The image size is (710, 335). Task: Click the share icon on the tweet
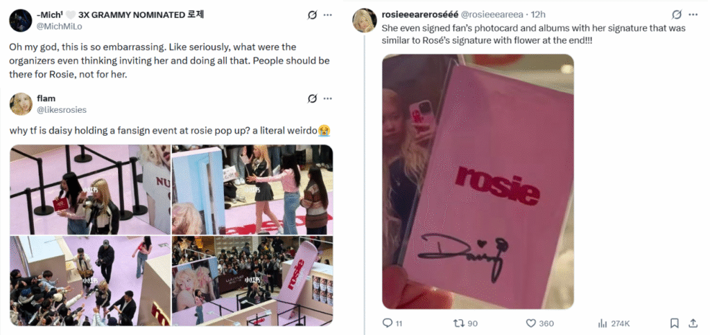click(x=693, y=323)
